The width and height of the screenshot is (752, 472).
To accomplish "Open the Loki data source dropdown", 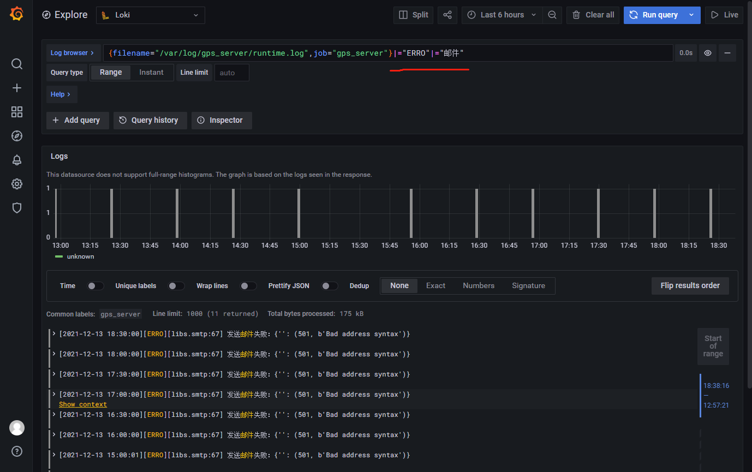I will click(x=151, y=15).
